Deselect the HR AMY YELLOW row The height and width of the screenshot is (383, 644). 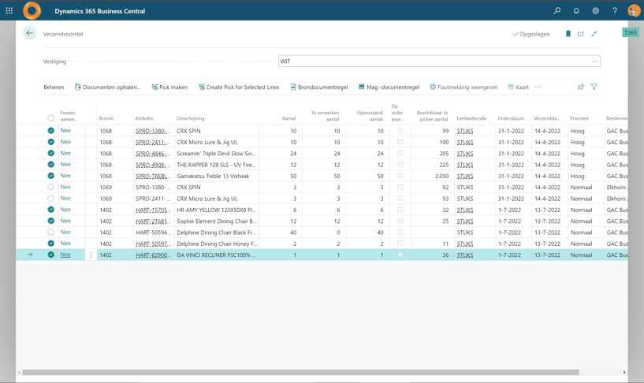coord(50,210)
